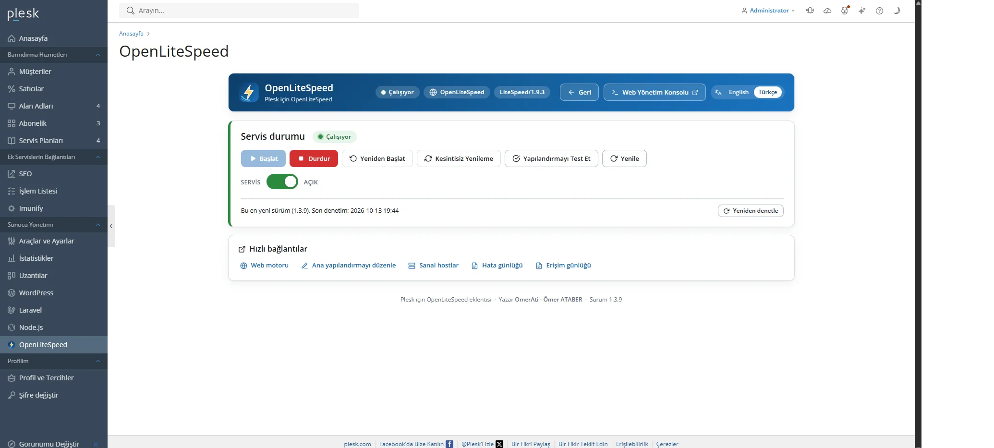This screenshot has height=448, width=994.
Task: Open the Administrator account dropdown
Action: (768, 11)
